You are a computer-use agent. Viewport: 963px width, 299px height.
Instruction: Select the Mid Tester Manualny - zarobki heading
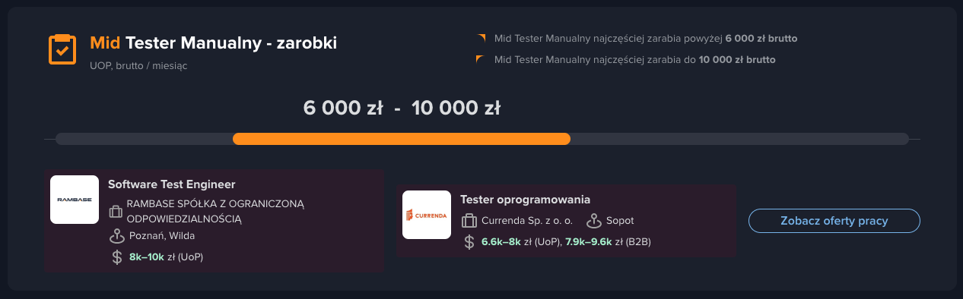[213, 43]
